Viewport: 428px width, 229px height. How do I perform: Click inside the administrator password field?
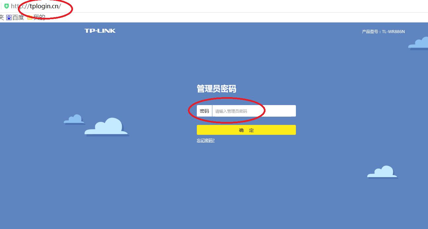pos(254,111)
